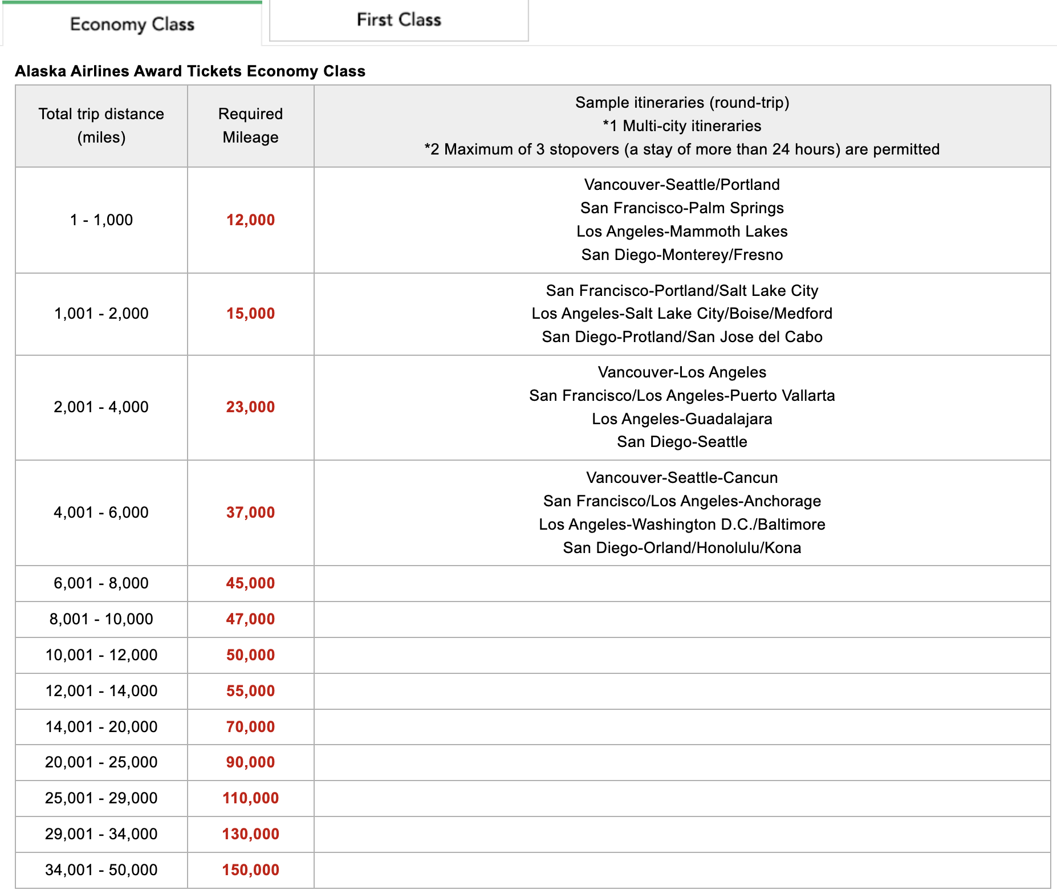The height and width of the screenshot is (894, 1057).
Task: Click the 'San Francisco-Palm Springs' itinerary
Action: point(682,208)
